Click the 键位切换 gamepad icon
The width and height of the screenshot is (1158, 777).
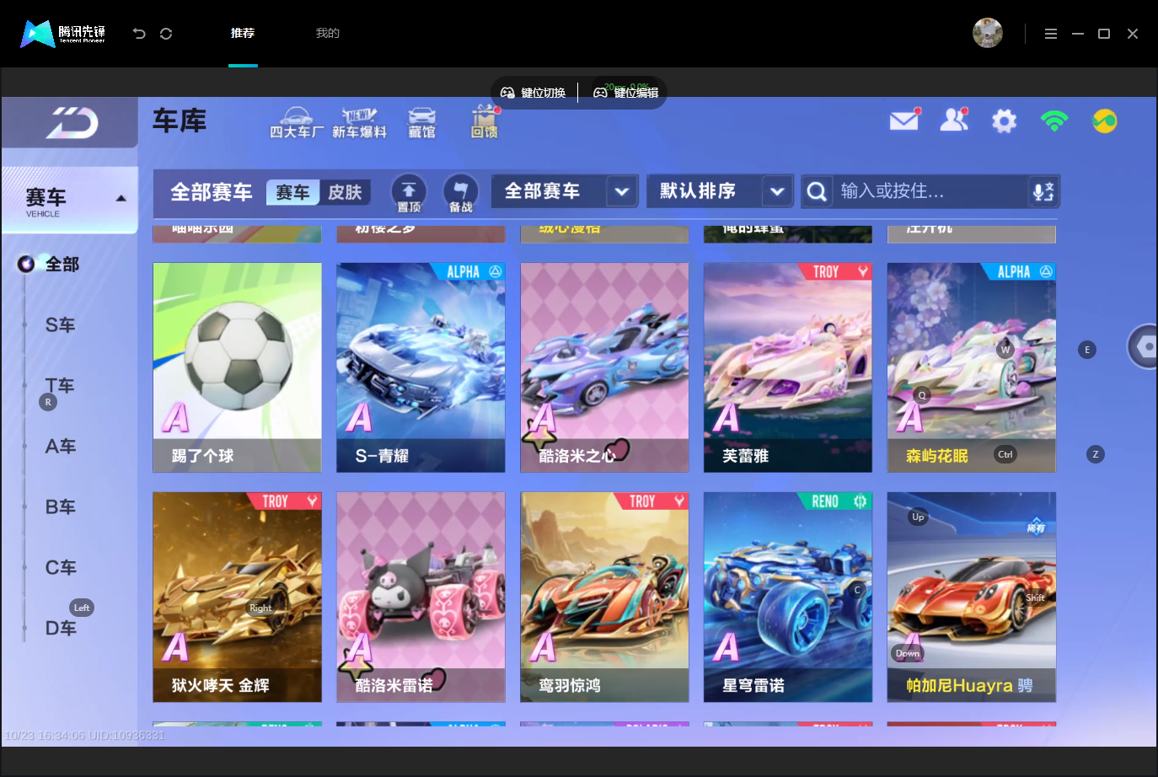(507, 93)
